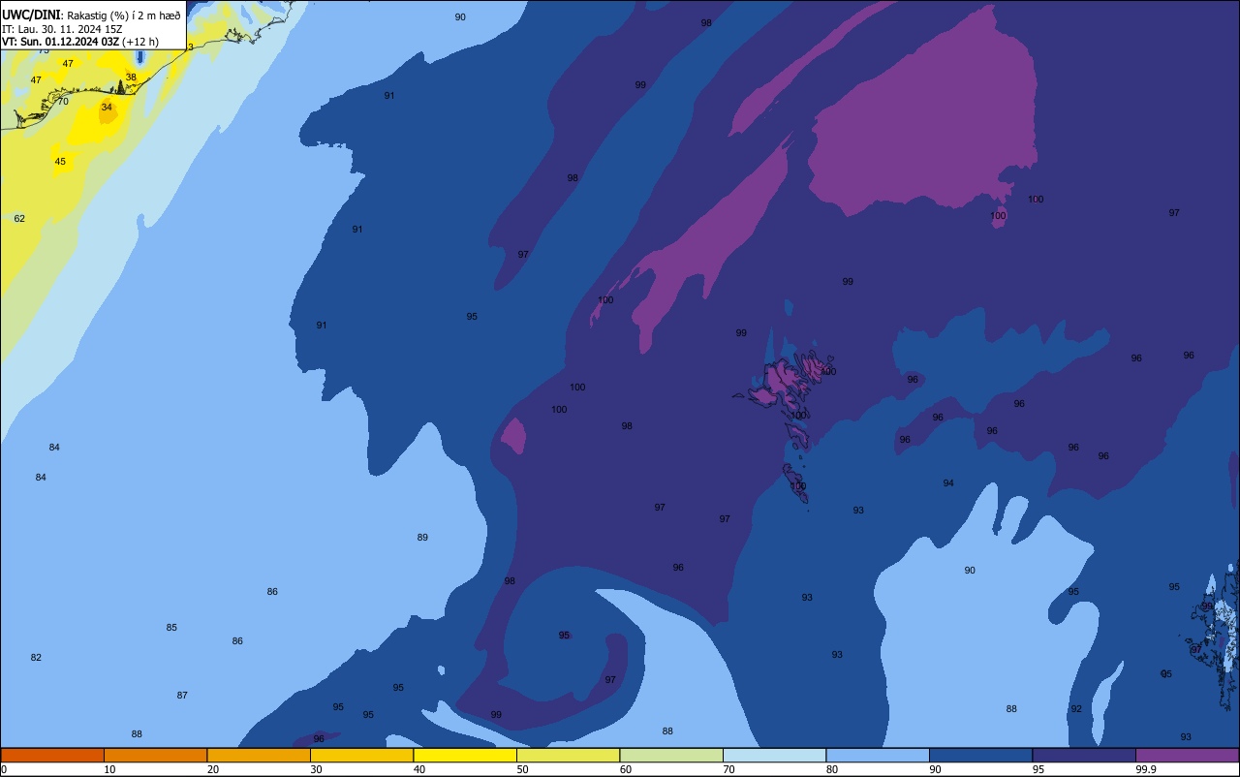Click the orange 10–20 legend swatch
The image size is (1240, 777).
point(155,755)
